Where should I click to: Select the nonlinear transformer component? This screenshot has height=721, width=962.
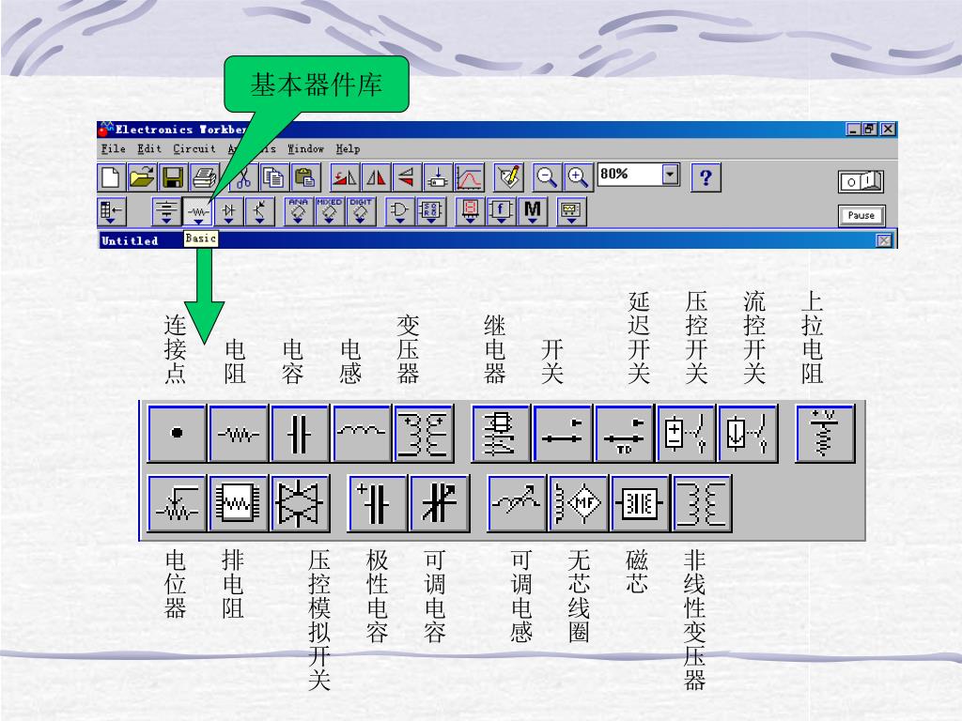pyautogui.click(x=702, y=503)
